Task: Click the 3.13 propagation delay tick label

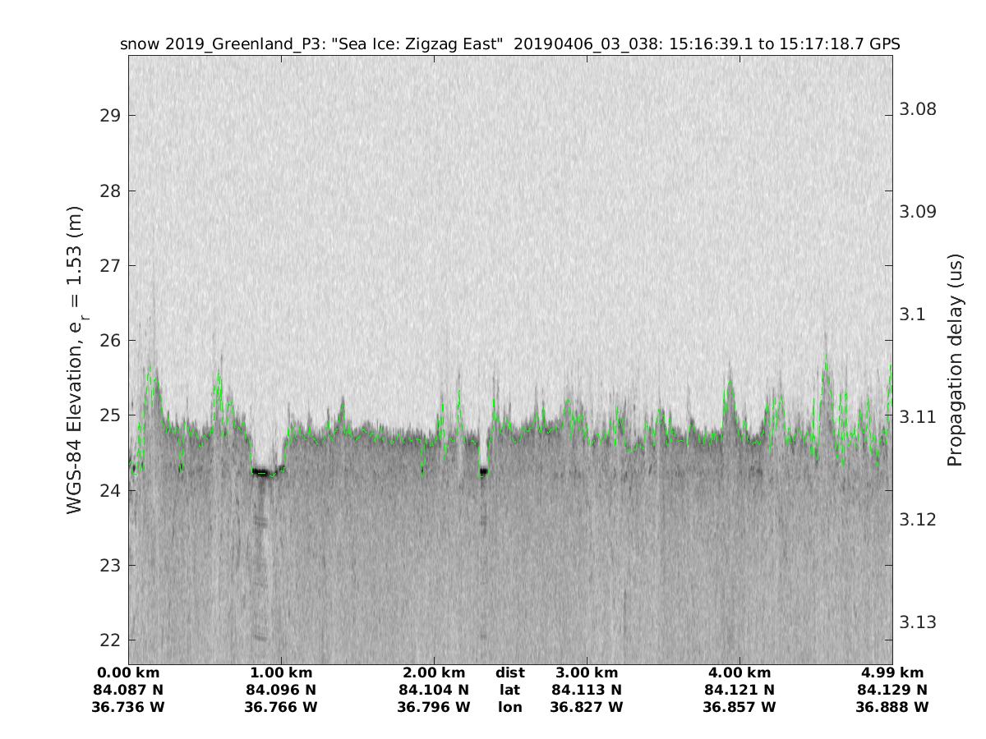Action: 918,622
